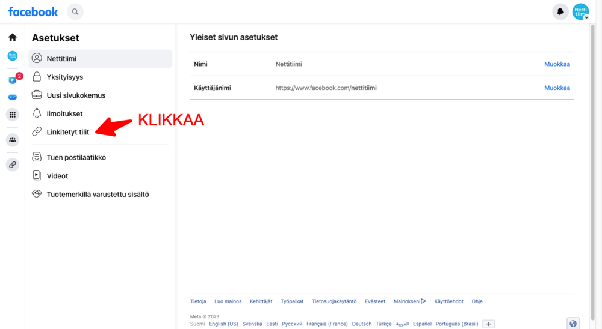602x329 pixels.
Task: Click the Asetukset heading
Action: pyautogui.click(x=55, y=38)
